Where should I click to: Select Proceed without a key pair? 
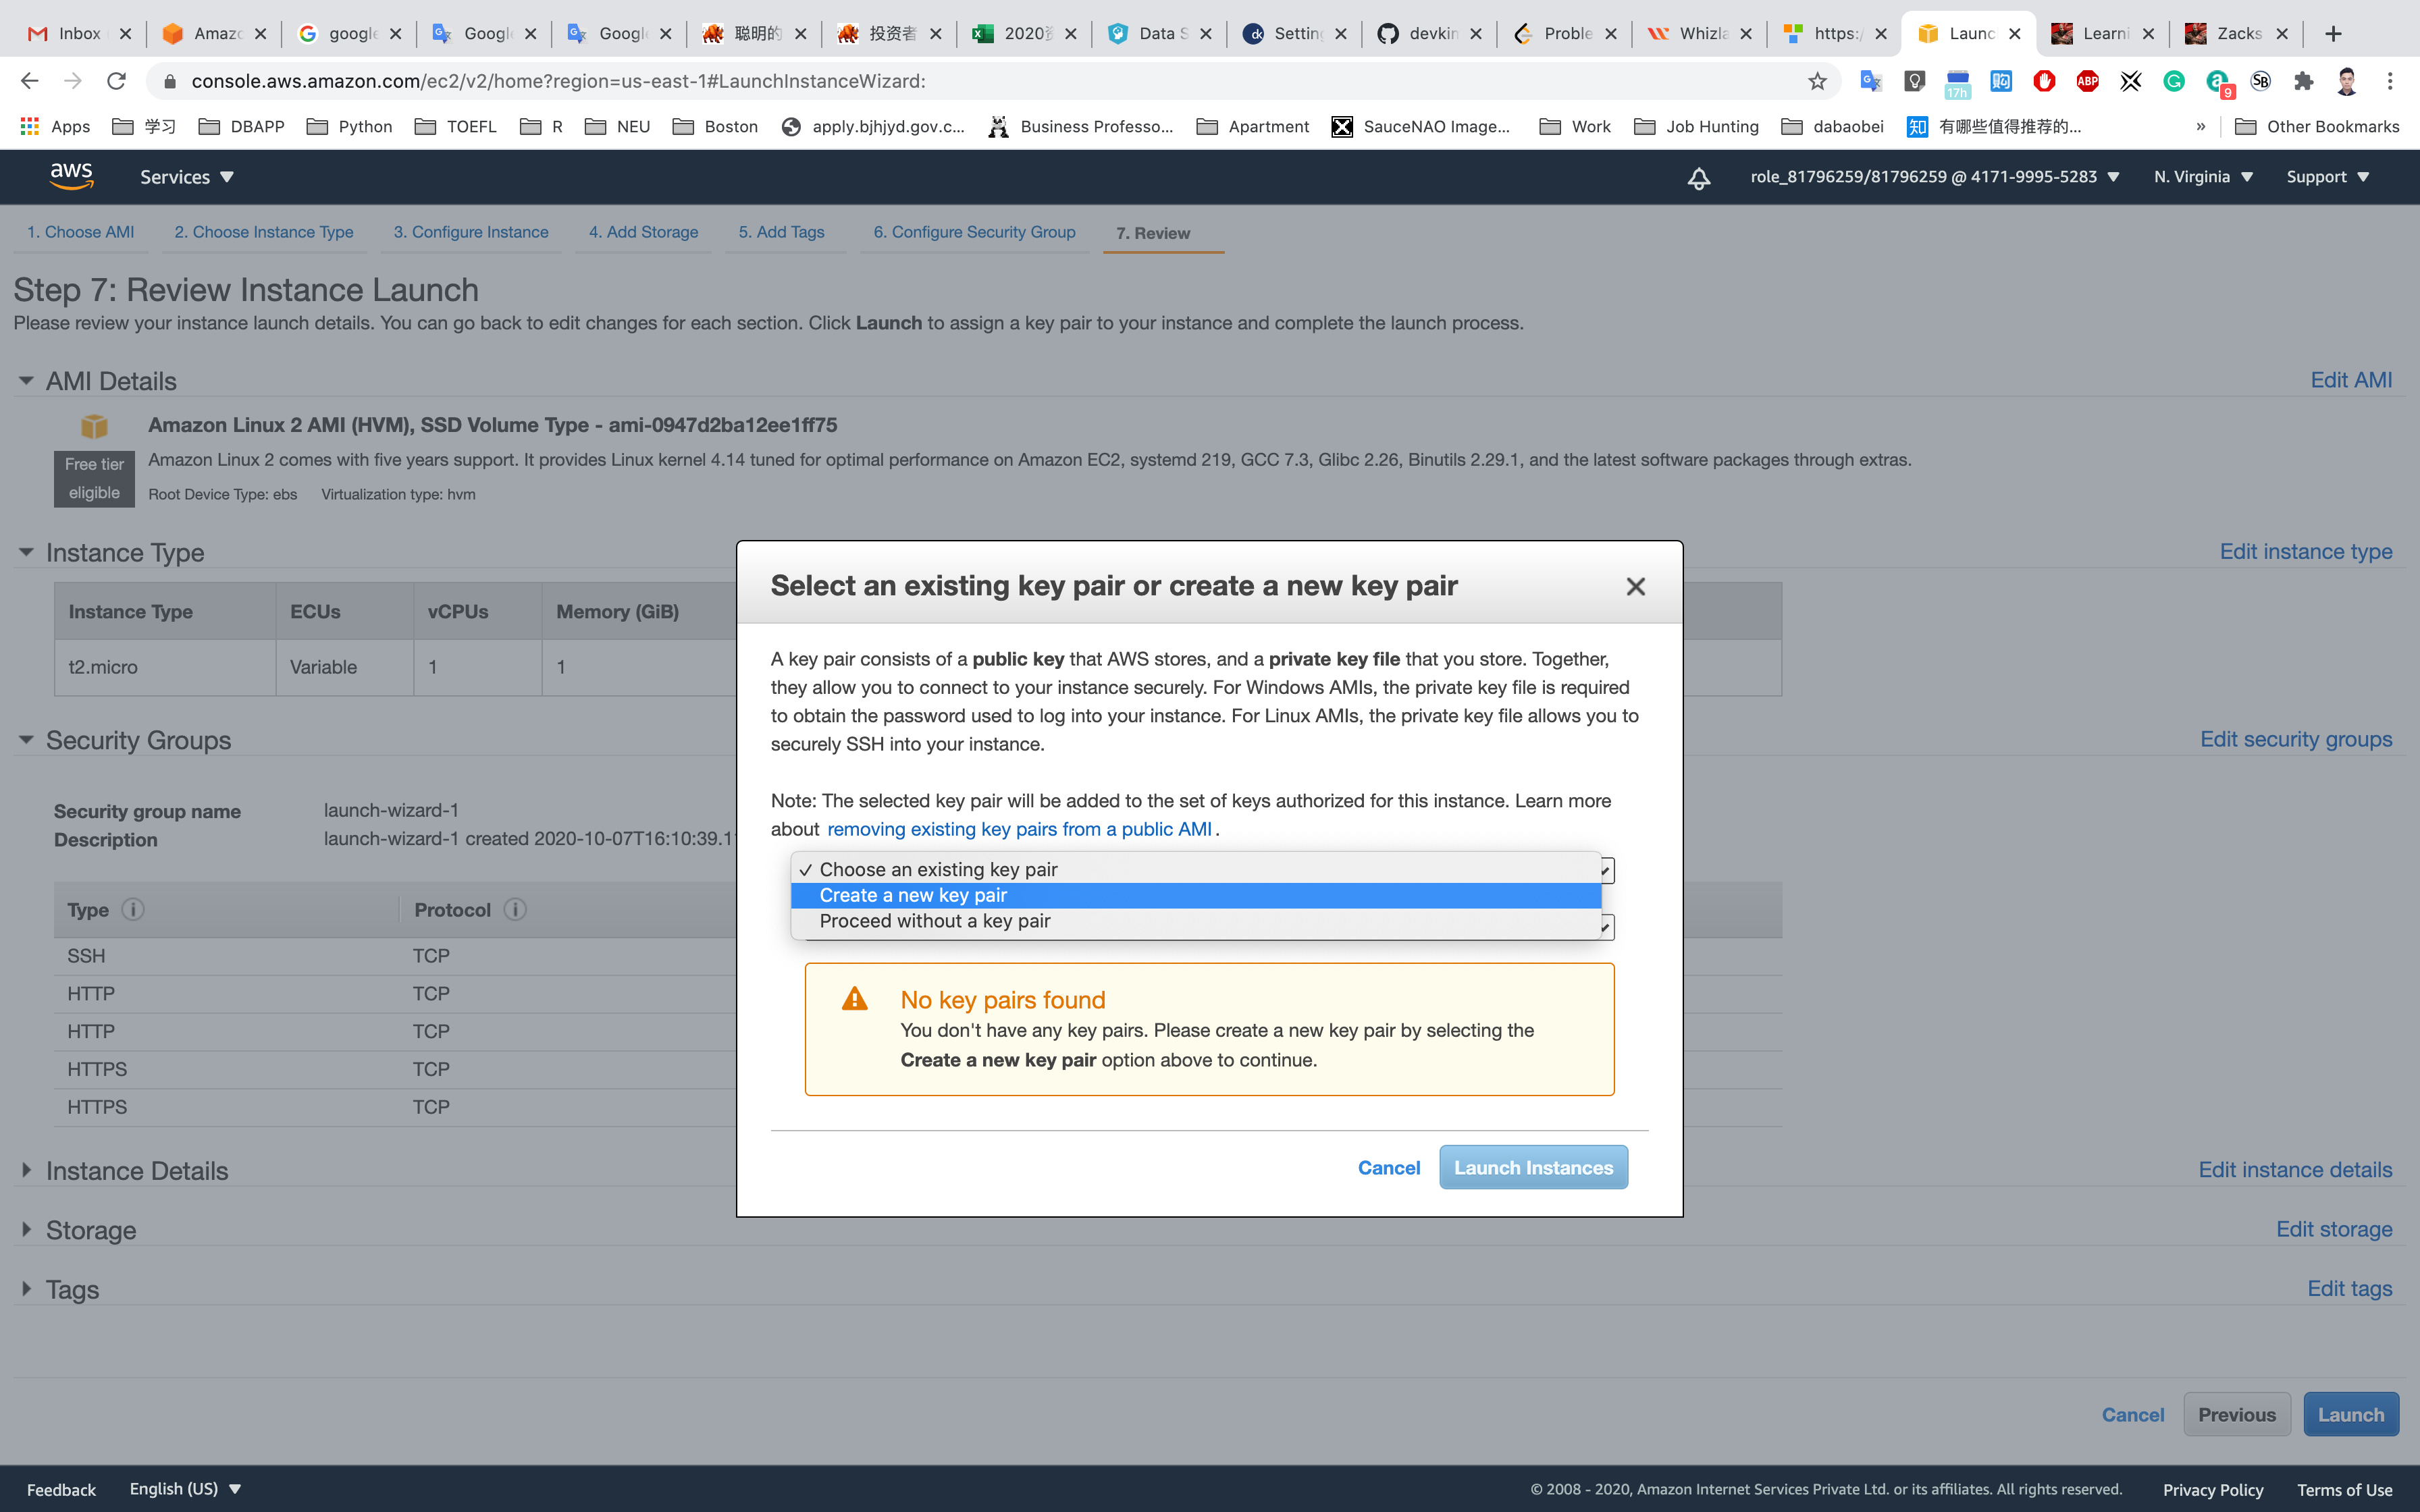[x=934, y=921]
